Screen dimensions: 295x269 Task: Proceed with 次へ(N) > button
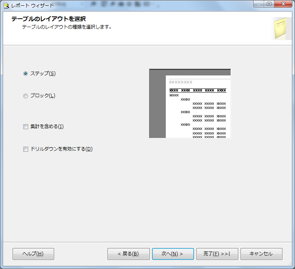coord(173,254)
